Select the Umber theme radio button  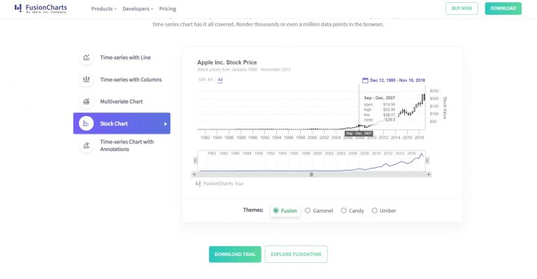[375, 210]
